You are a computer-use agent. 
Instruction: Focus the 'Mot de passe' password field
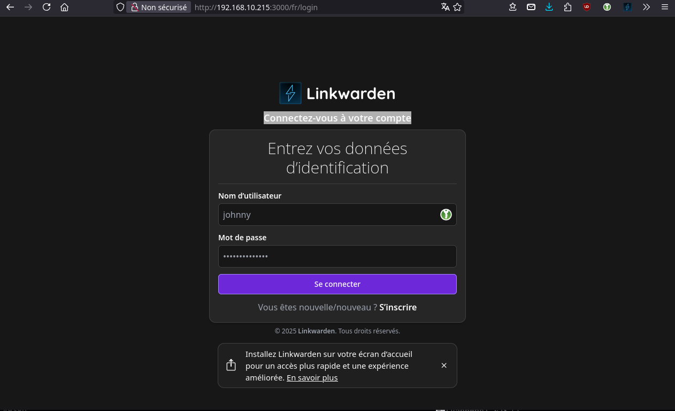click(337, 256)
